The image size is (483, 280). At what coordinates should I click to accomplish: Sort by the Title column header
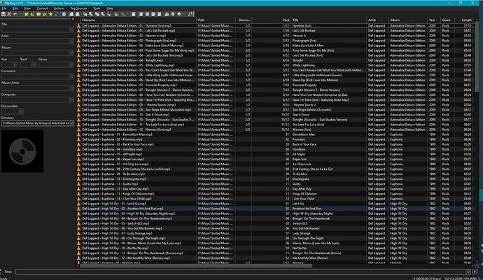click(x=328, y=20)
